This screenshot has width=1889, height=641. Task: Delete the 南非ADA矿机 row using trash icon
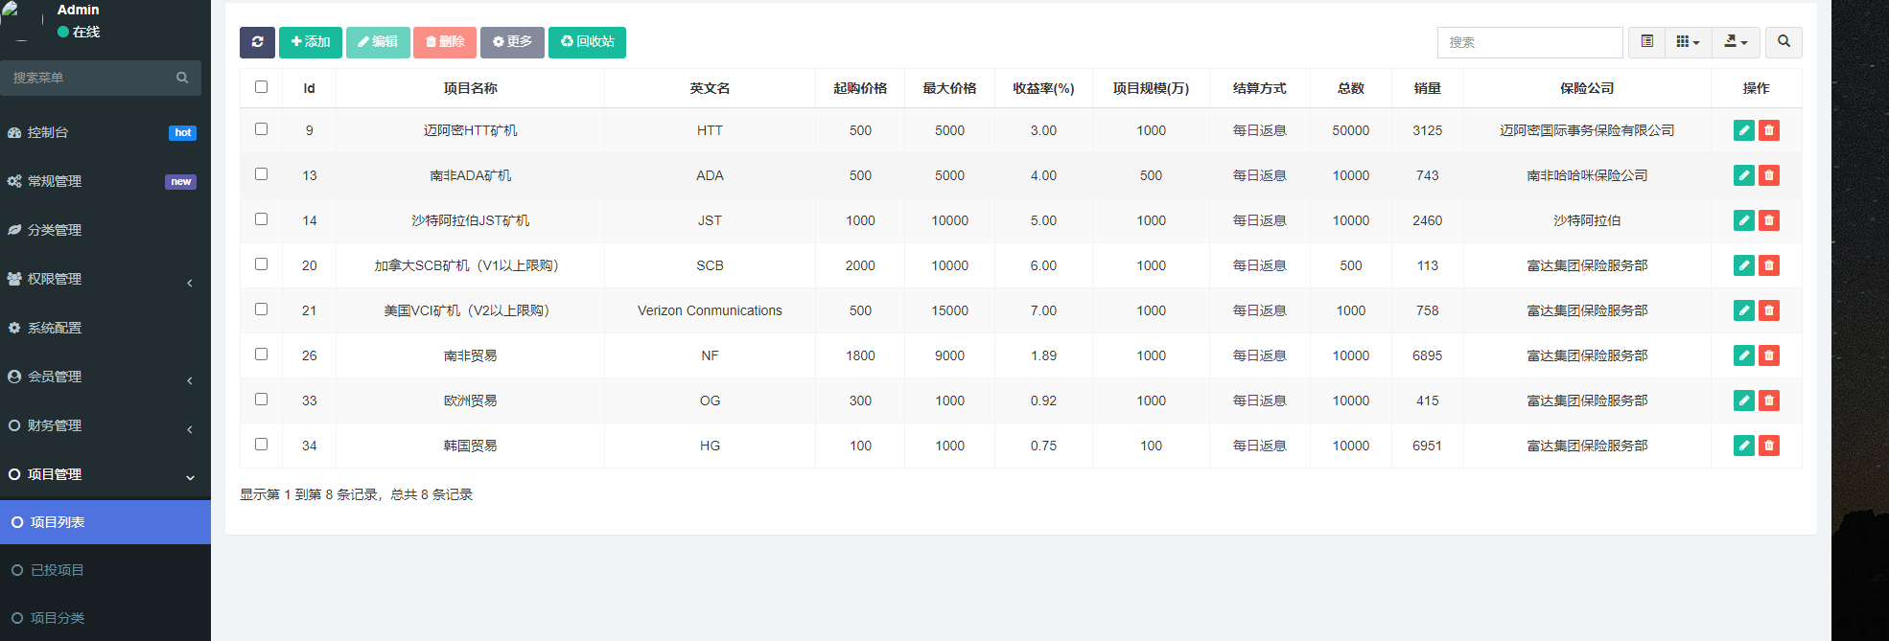pos(1769,175)
